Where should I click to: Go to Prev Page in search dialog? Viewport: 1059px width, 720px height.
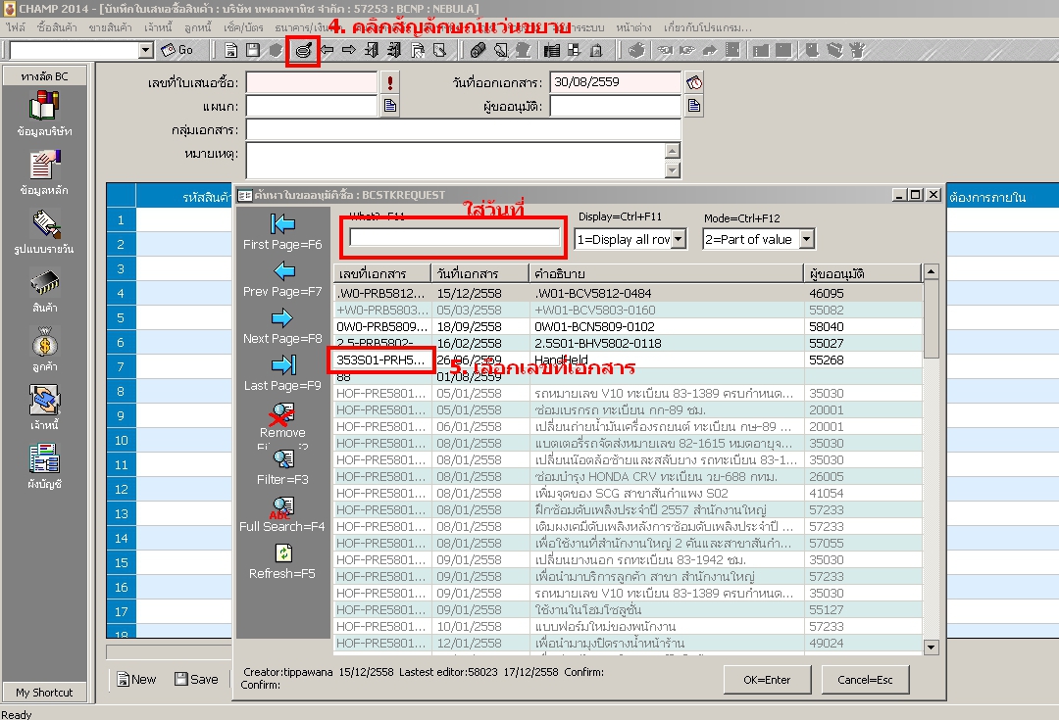point(282,278)
